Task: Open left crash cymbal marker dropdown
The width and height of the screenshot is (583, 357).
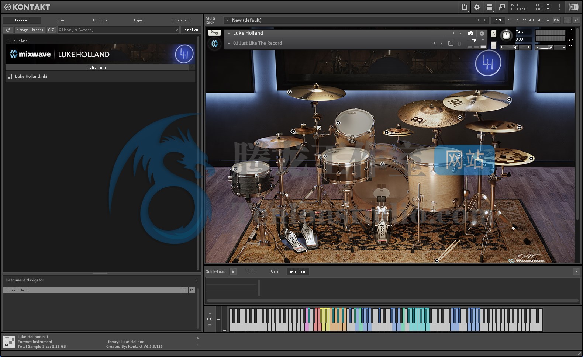Action: [290, 92]
